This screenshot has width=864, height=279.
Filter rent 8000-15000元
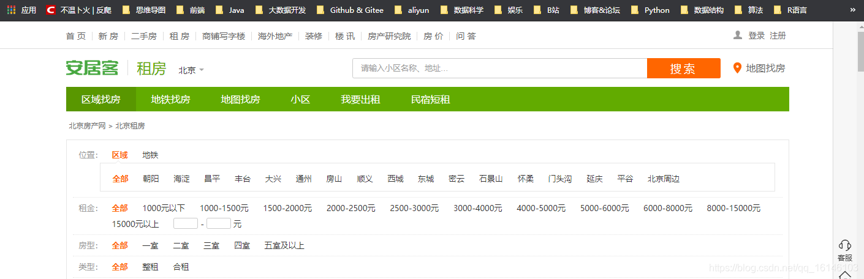pos(733,209)
